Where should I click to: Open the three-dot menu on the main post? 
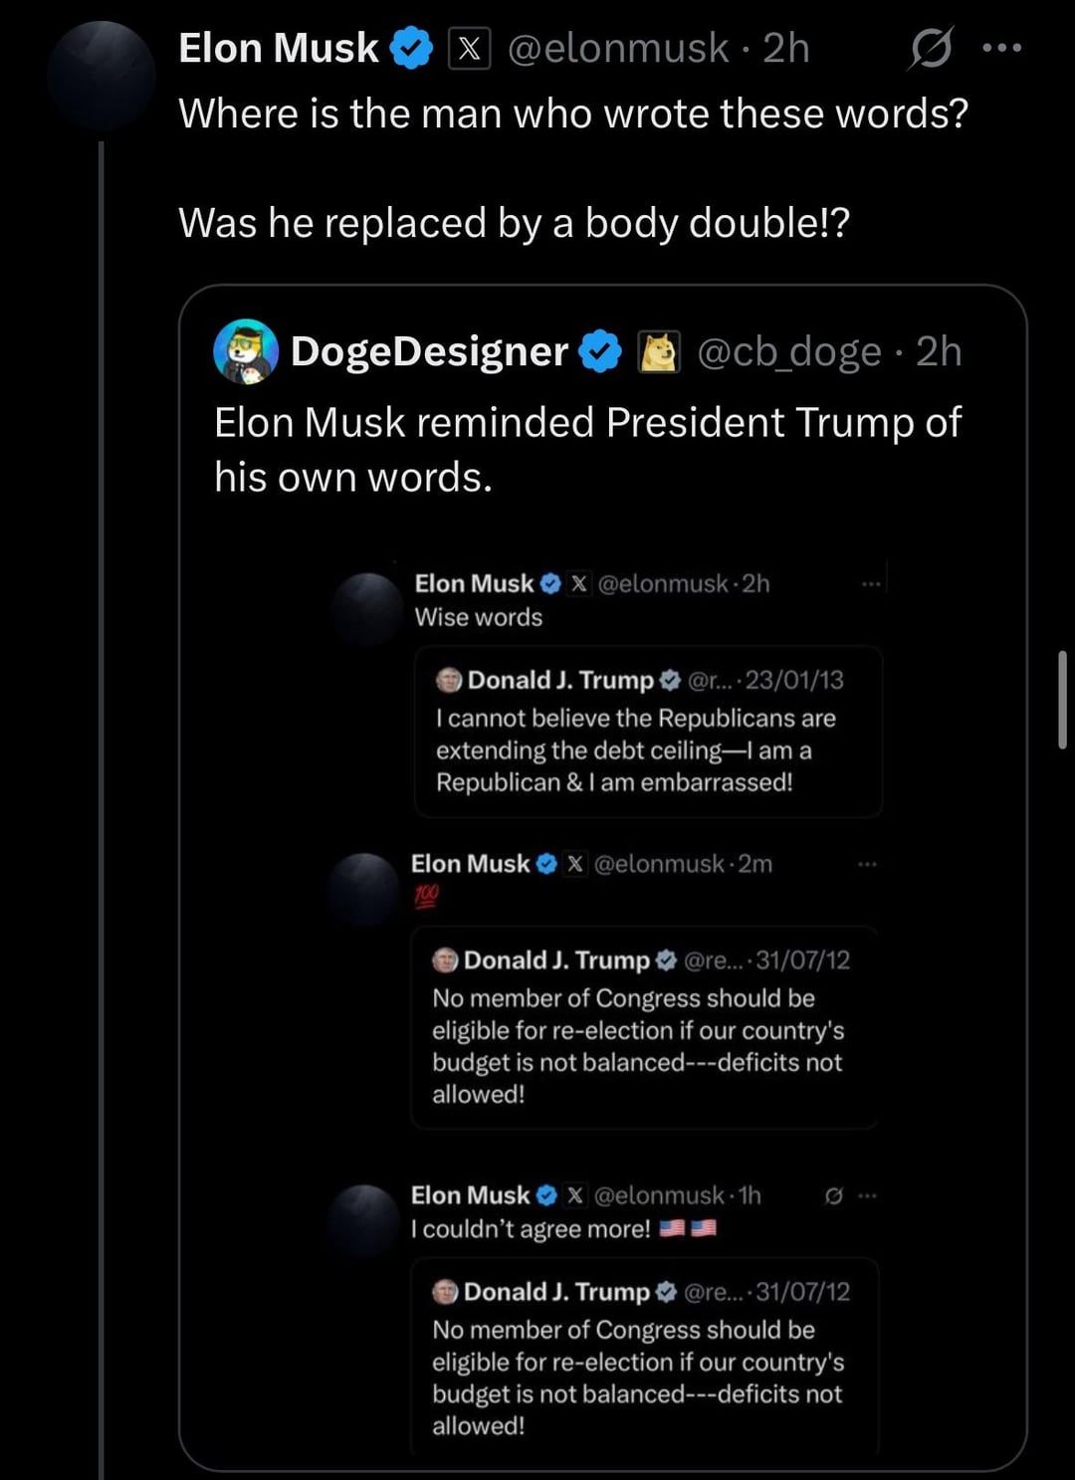click(1001, 48)
